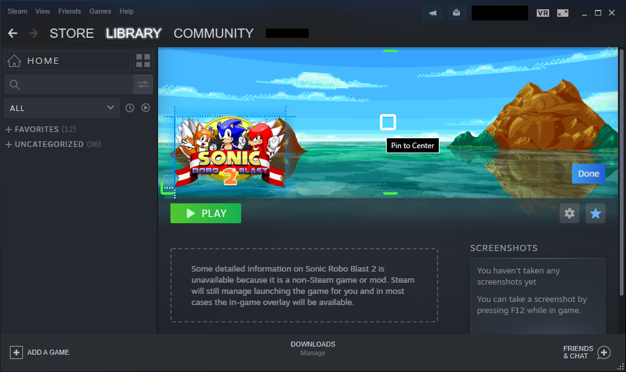Open Friends & Chat bubble icon
This screenshot has width=626, height=372.
(604, 352)
